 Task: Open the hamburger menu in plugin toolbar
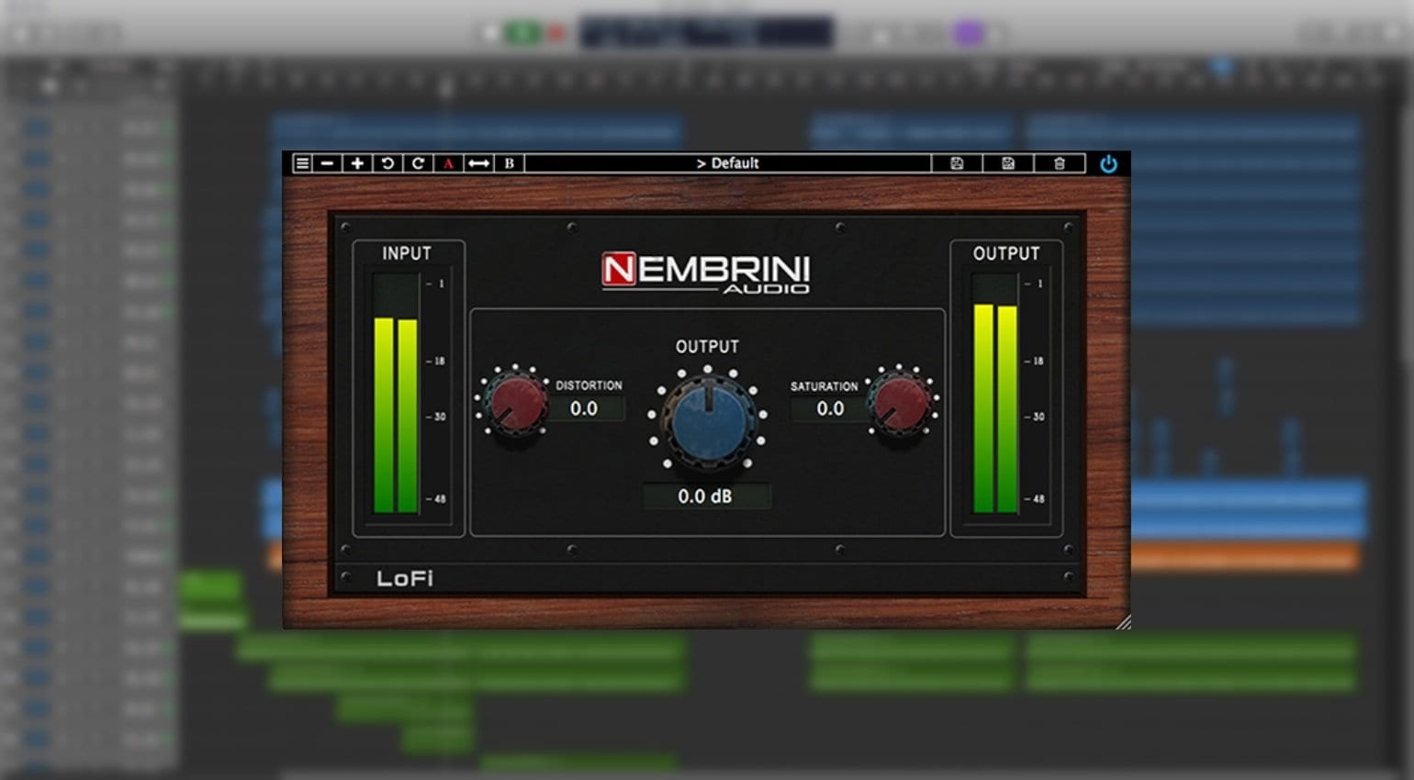[302, 163]
